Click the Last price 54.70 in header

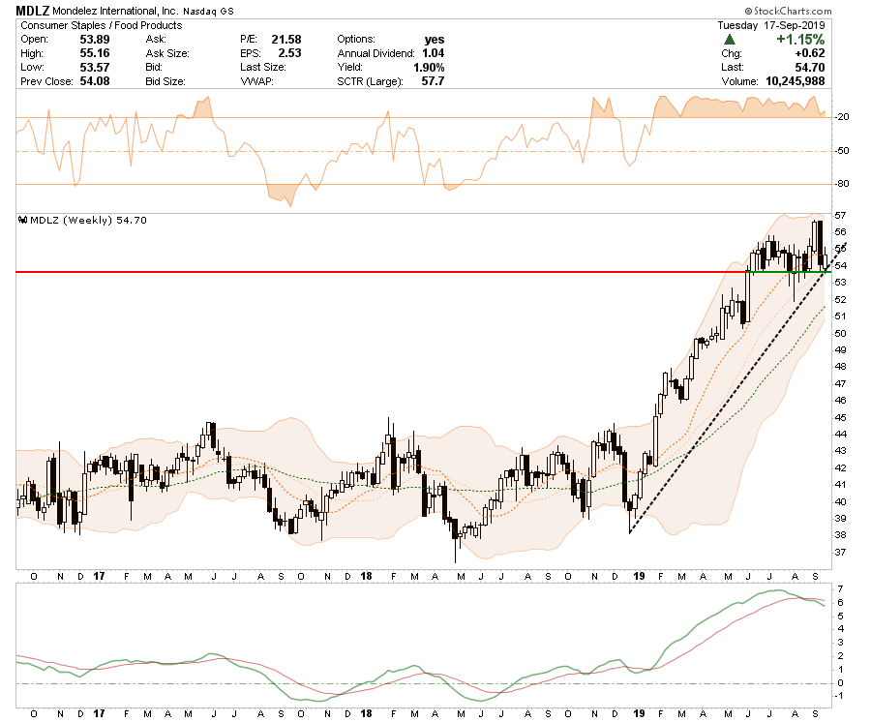810,67
